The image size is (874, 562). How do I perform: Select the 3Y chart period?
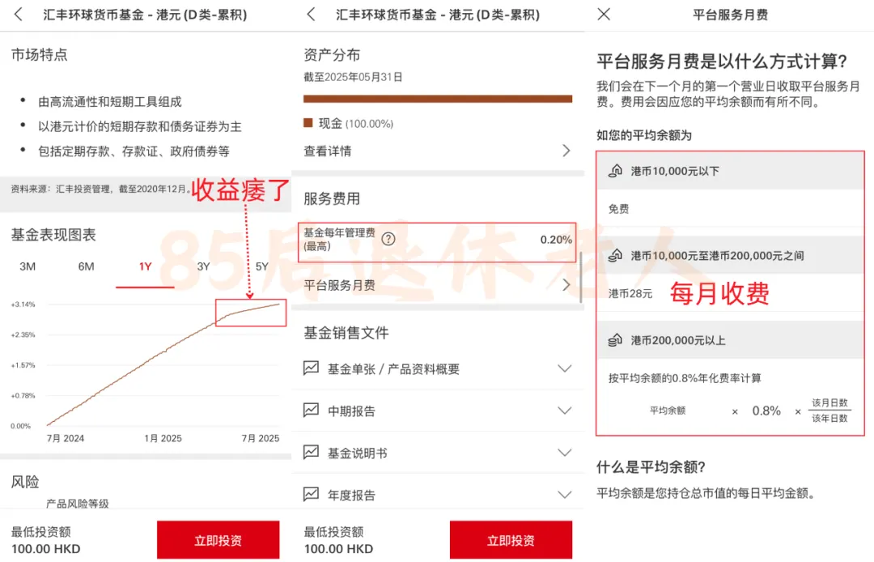[x=203, y=266]
